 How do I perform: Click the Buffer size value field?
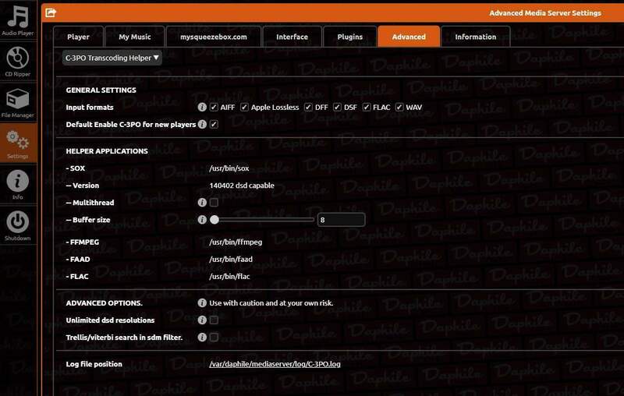click(340, 220)
